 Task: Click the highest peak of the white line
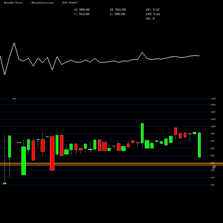(14, 43)
